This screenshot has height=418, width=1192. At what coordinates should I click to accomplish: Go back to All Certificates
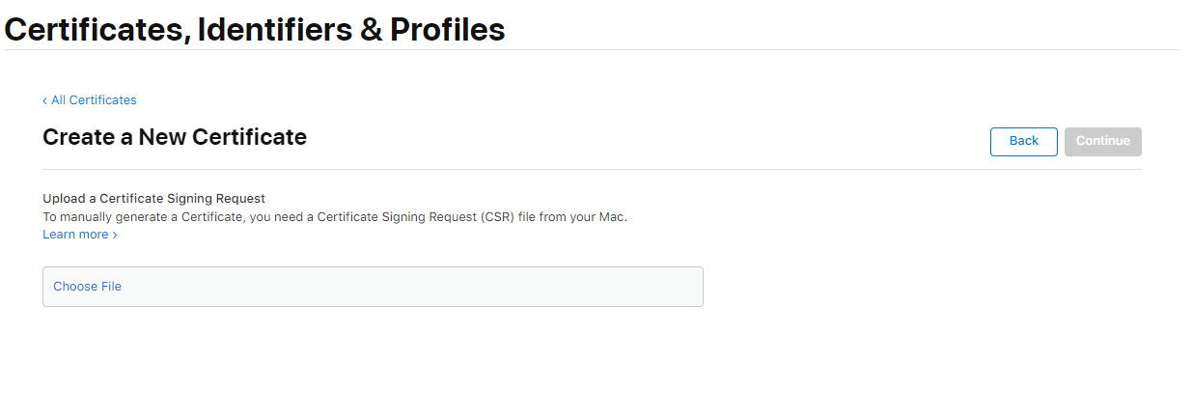coord(93,100)
